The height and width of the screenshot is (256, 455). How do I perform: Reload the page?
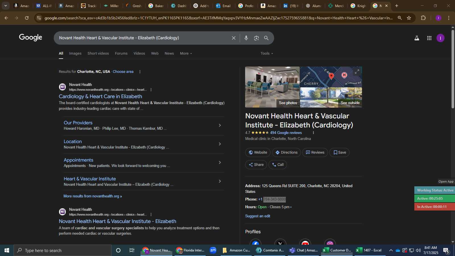(27, 18)
